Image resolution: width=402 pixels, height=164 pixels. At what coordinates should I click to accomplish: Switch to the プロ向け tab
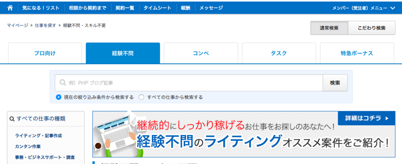coord(45,53)
